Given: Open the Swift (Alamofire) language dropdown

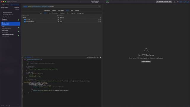Looking at the screenshot, I should pyautogui.click(x=91, y=57).
